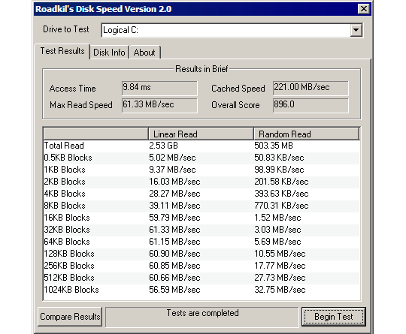This screenshot has height=334, width=406.
Task: Switch to the Test Results tab
Action: [62, 51]
